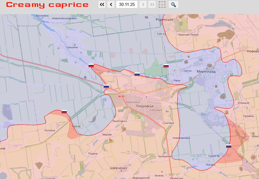The image size is (259, 179).
Task: Click the Покровськ city label
Action: 145,106
